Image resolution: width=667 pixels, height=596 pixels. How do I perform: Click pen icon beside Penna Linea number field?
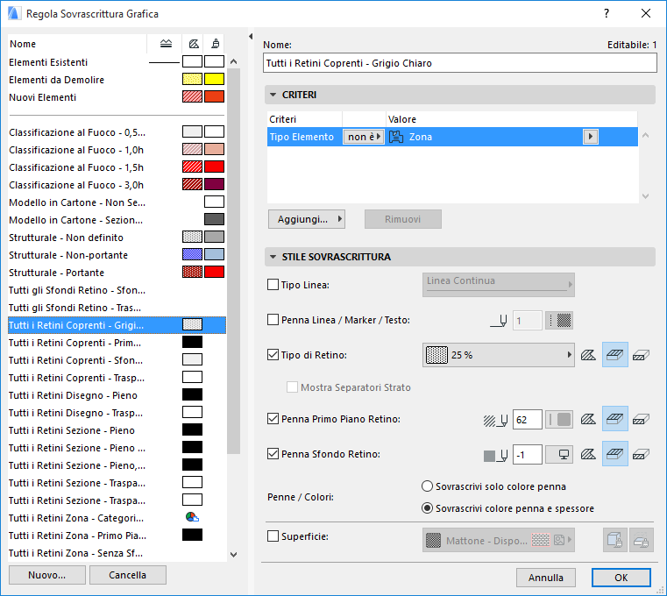coord(499,320)
